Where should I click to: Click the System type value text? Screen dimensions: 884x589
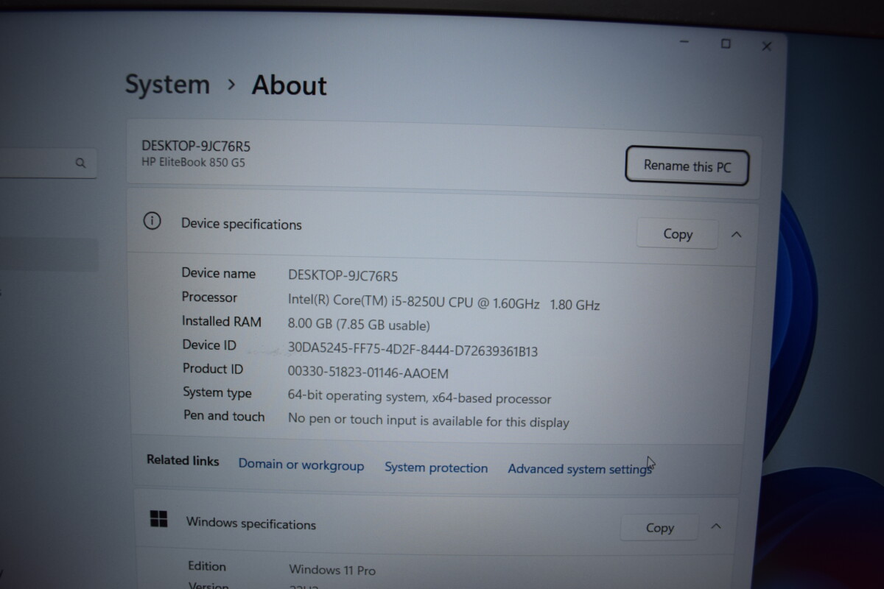coord(419,398)
